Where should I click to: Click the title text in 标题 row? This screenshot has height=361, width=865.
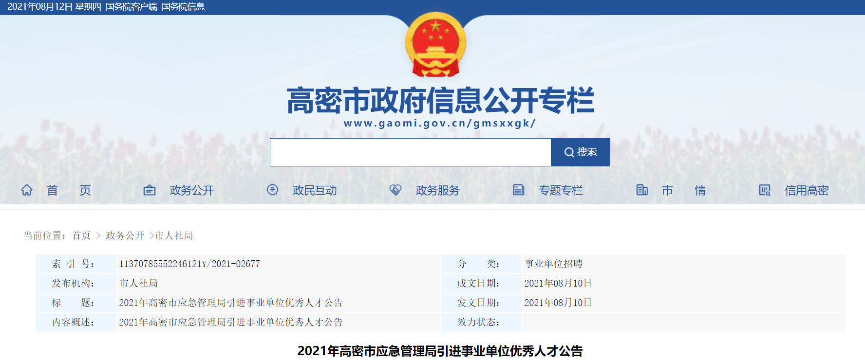click(231, 303)
